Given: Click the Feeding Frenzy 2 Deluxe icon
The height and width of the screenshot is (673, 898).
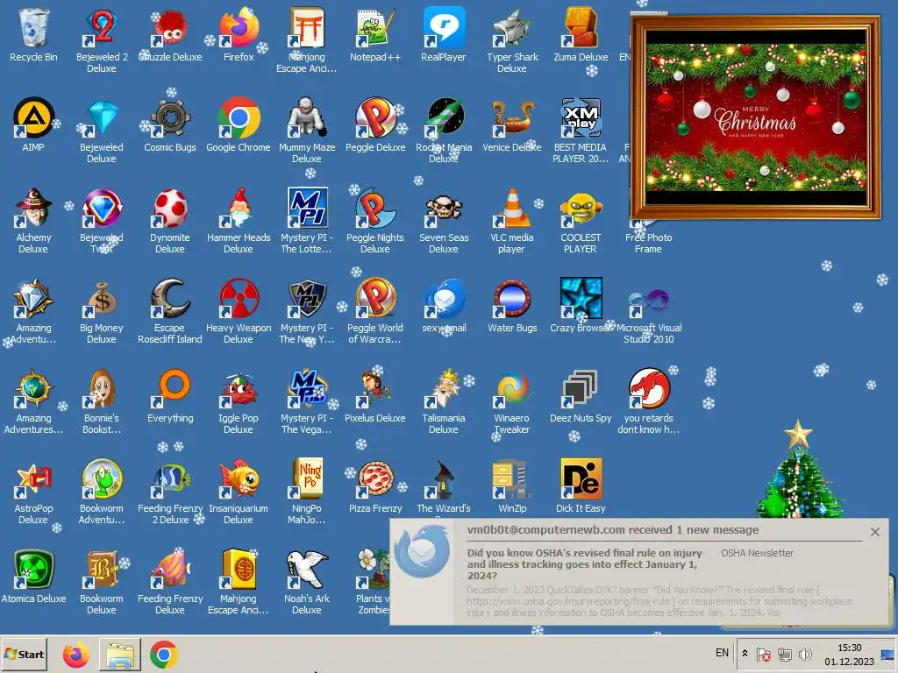Looking at the screenshot, I should [x=169, y=479].
